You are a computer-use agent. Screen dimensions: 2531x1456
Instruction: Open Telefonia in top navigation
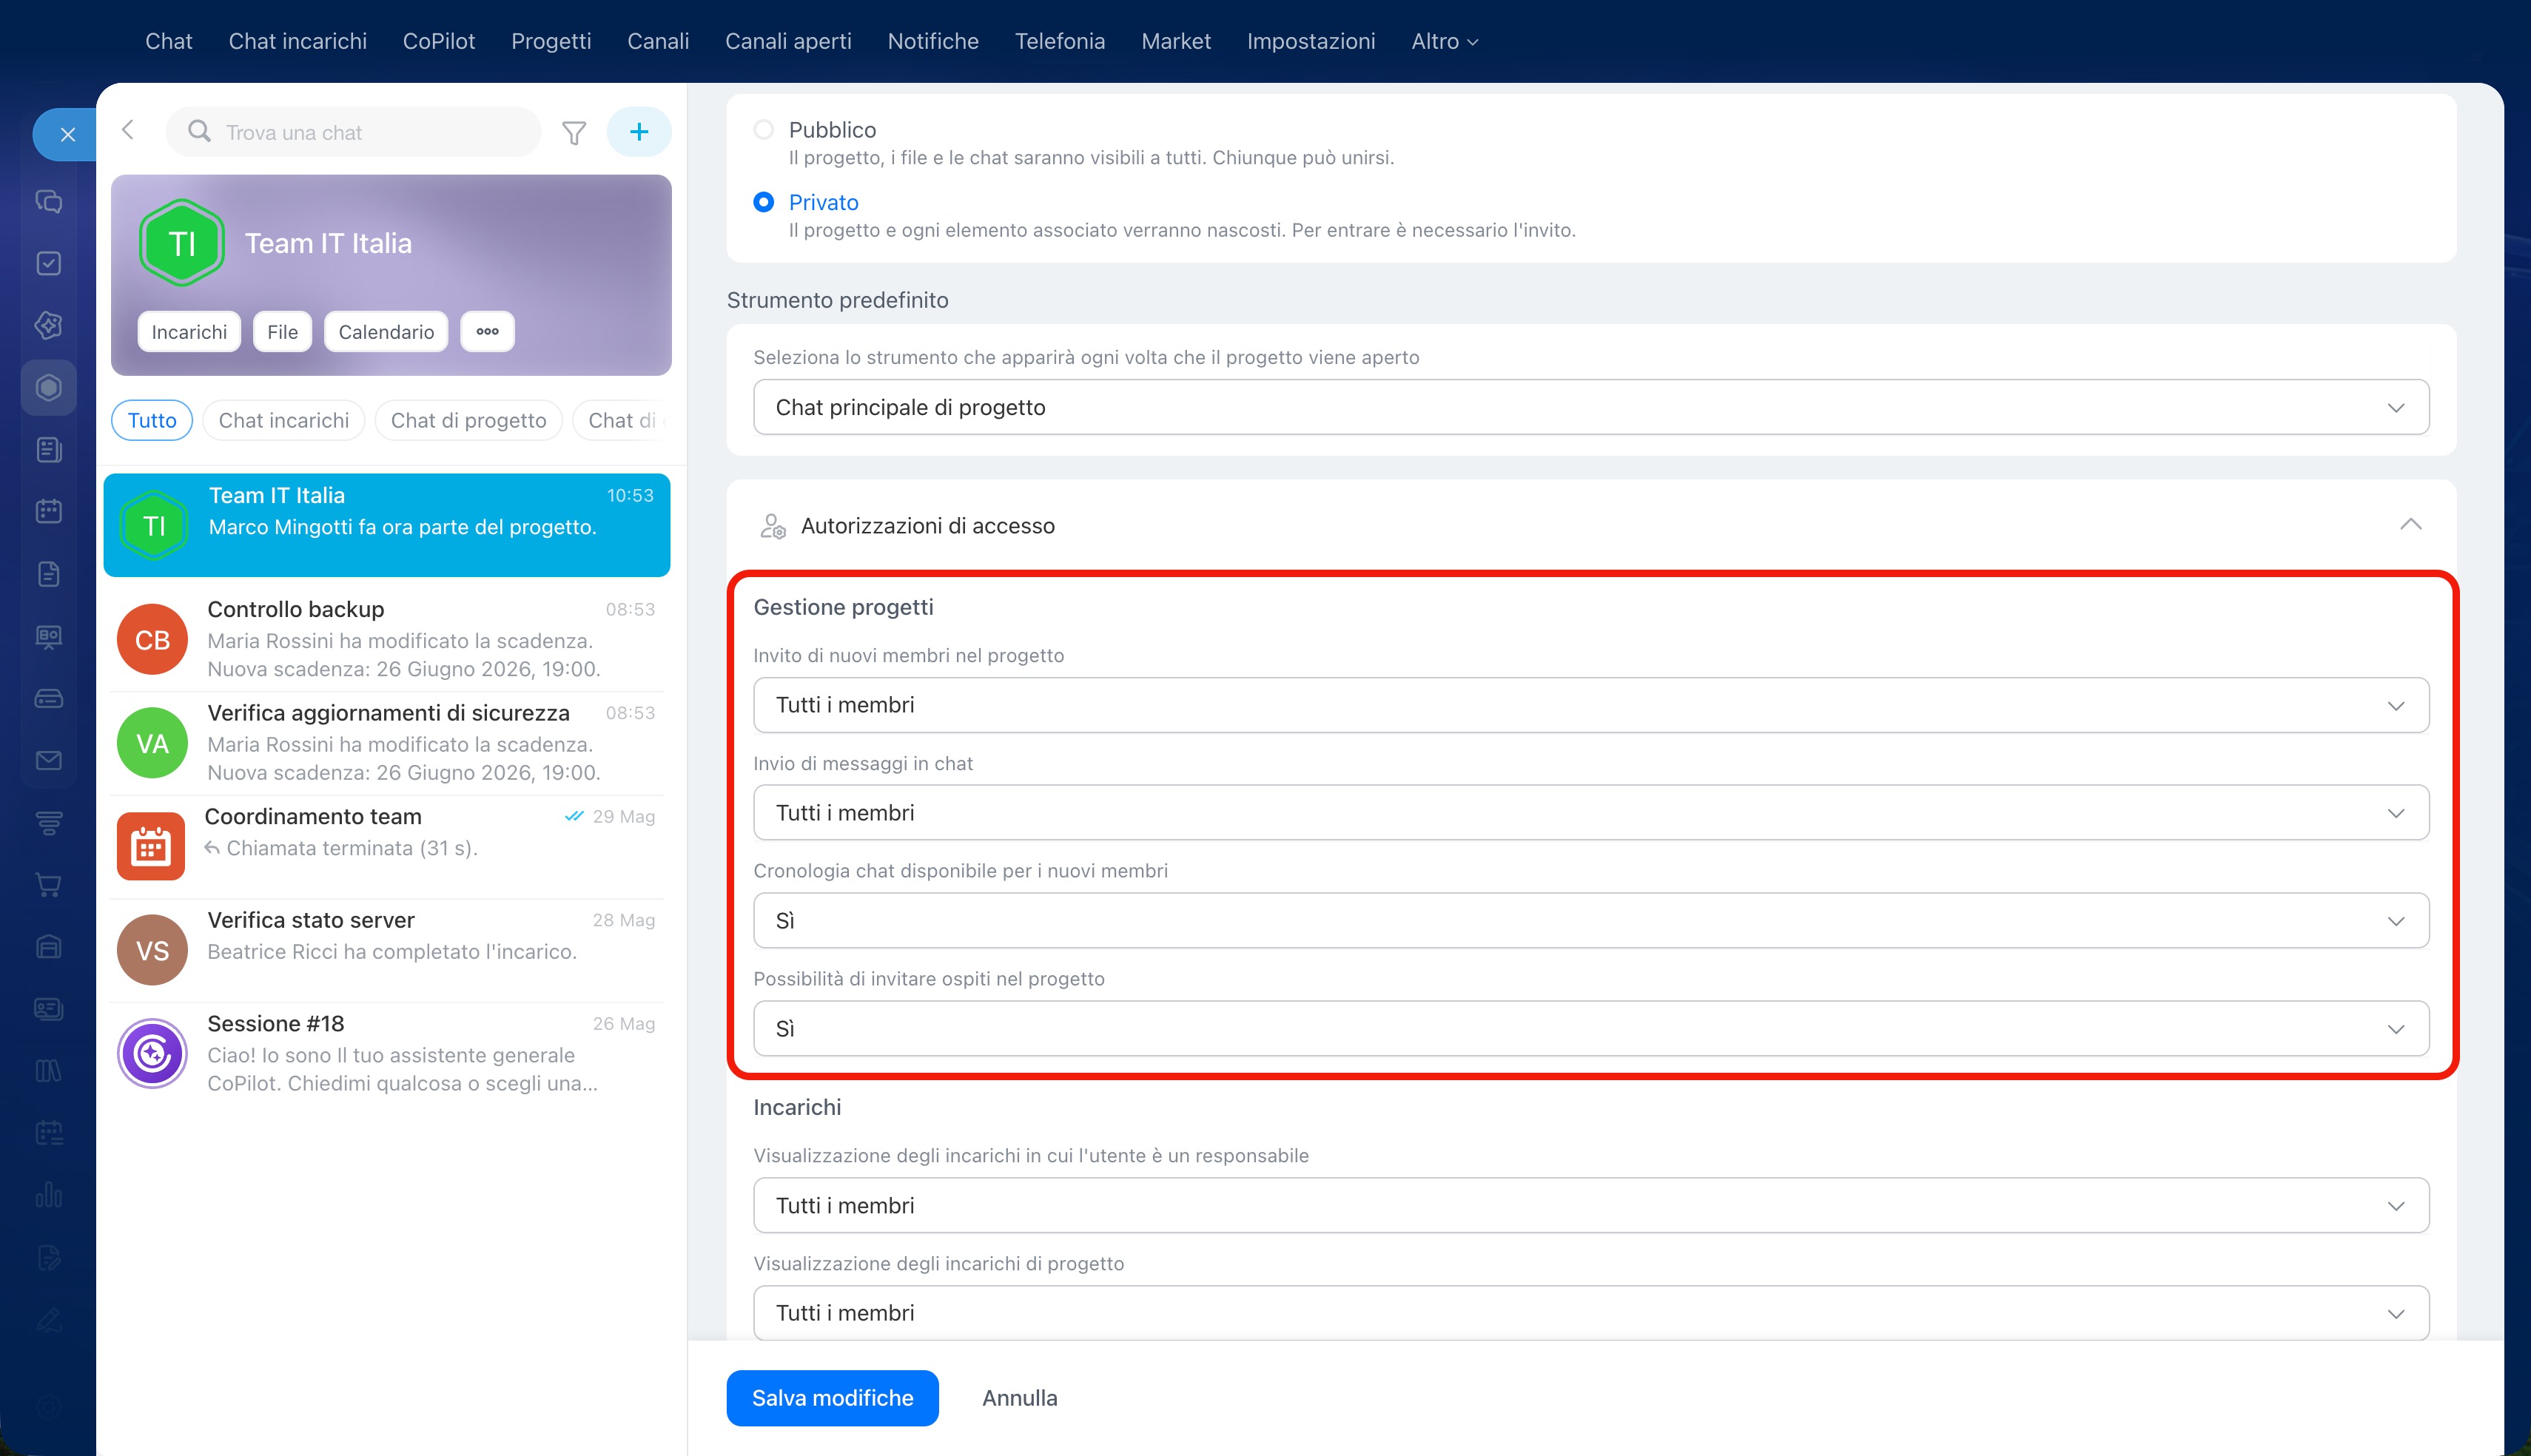[x=1060, y=41]
